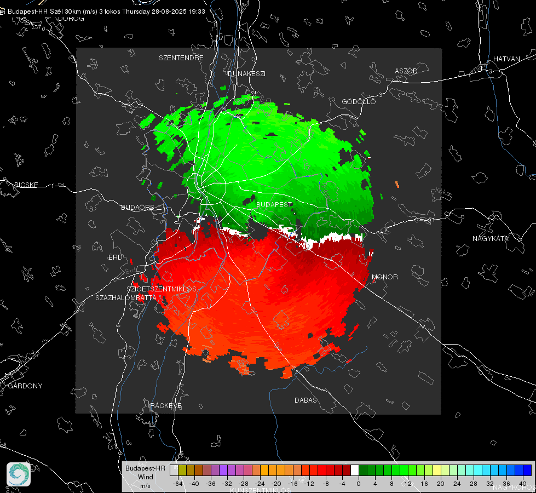Click the BICSKE map label

coord(26,185)
